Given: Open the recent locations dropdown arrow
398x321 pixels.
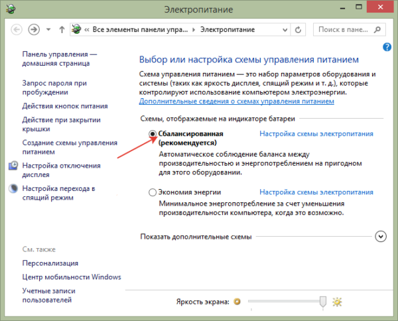Looking at the screenshot, I should 48,30.
